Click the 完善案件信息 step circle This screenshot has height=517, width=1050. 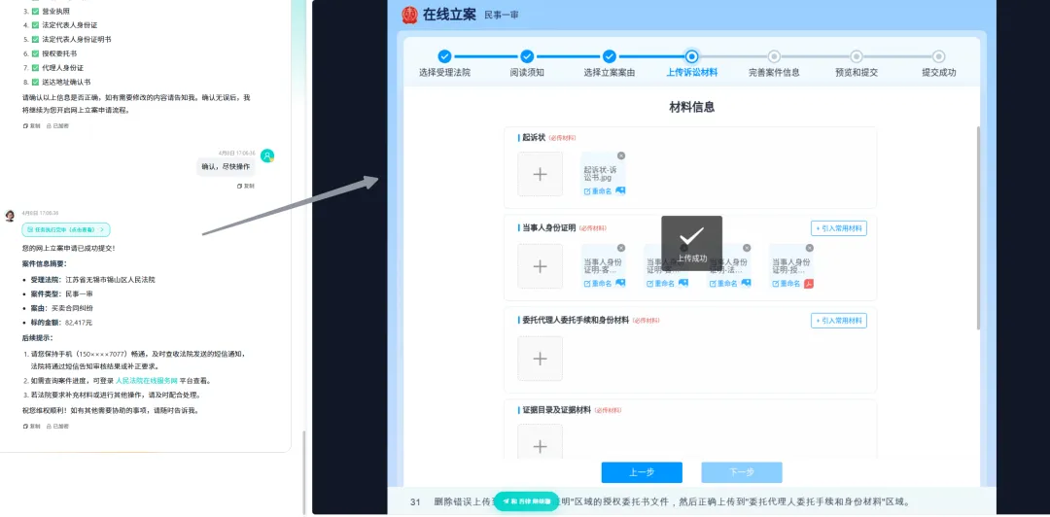774,57
